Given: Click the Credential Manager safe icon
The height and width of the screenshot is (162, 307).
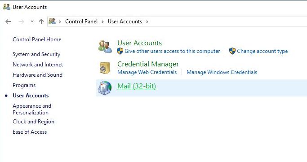Looking at the screenshot, I should 105,68.
